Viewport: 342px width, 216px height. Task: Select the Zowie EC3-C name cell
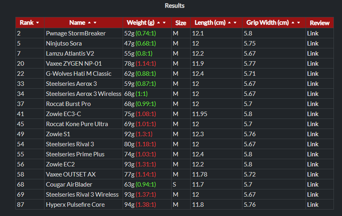[x=83, y=114]
